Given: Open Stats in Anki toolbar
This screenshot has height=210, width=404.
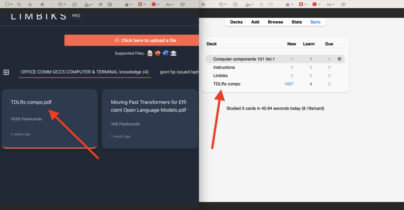Looking at the screenshot, I should click(296, 22).
